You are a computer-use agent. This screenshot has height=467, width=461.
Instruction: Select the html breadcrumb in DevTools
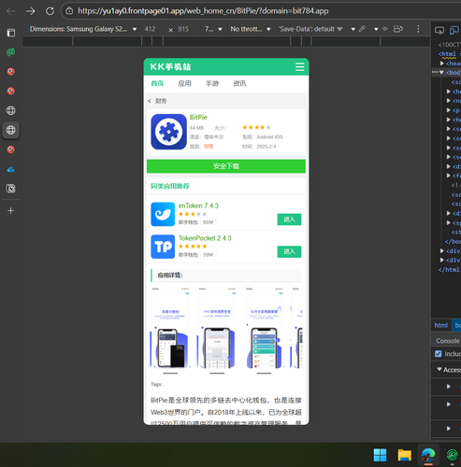pos(440,325)
